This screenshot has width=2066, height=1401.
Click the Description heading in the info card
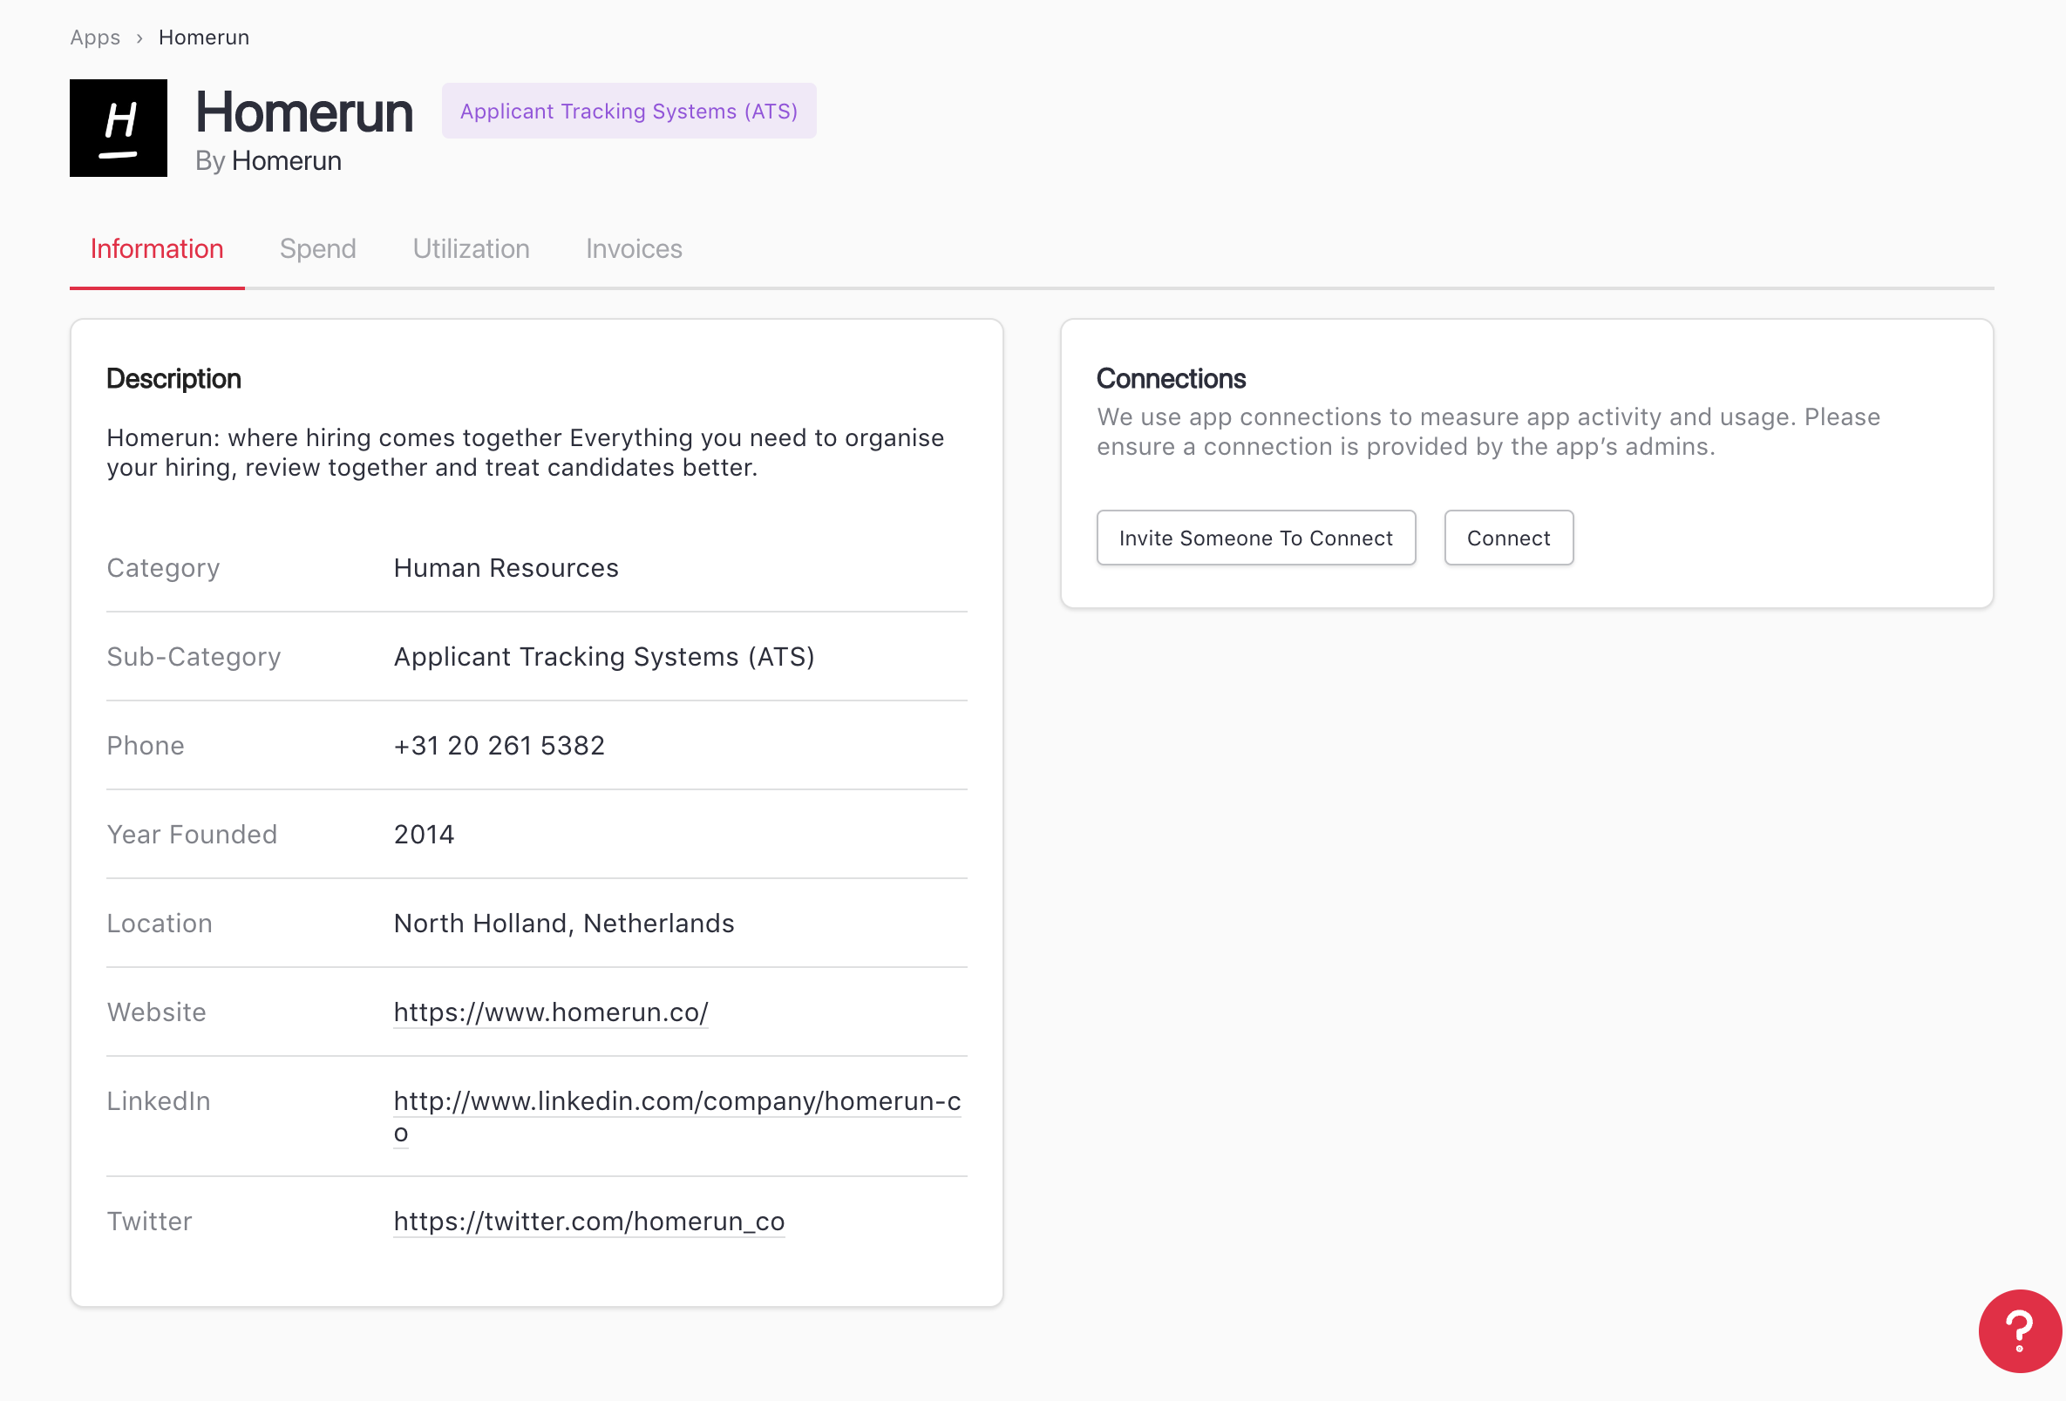click(173, 378)
